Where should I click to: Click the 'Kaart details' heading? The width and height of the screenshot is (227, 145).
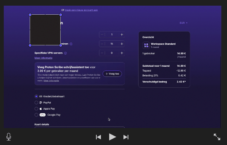point(42,124)
